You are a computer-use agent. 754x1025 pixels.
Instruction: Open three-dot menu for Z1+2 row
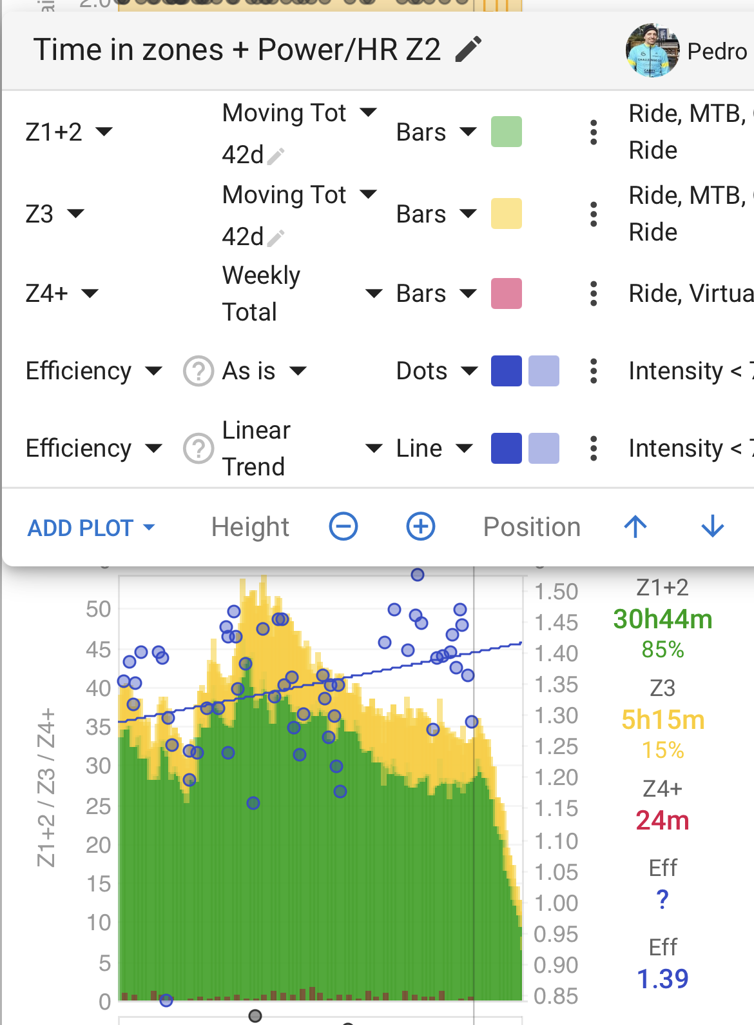(x=594, y=132)
